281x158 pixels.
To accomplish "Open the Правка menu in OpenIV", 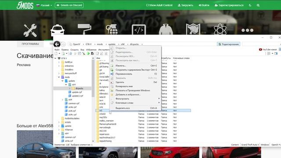I will tap(65, 50).
